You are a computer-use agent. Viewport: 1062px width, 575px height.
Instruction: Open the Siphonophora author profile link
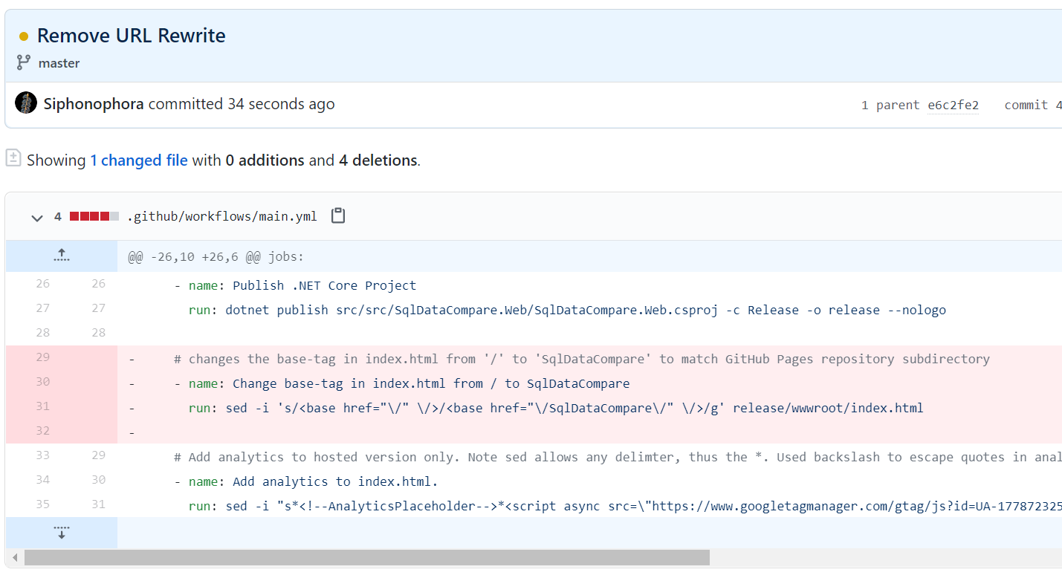point(94,104)
